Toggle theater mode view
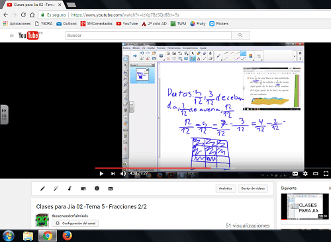The image size is (331, 242). tap(316, 174)
